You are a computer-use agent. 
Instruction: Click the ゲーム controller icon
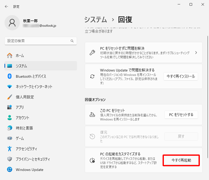10,138
